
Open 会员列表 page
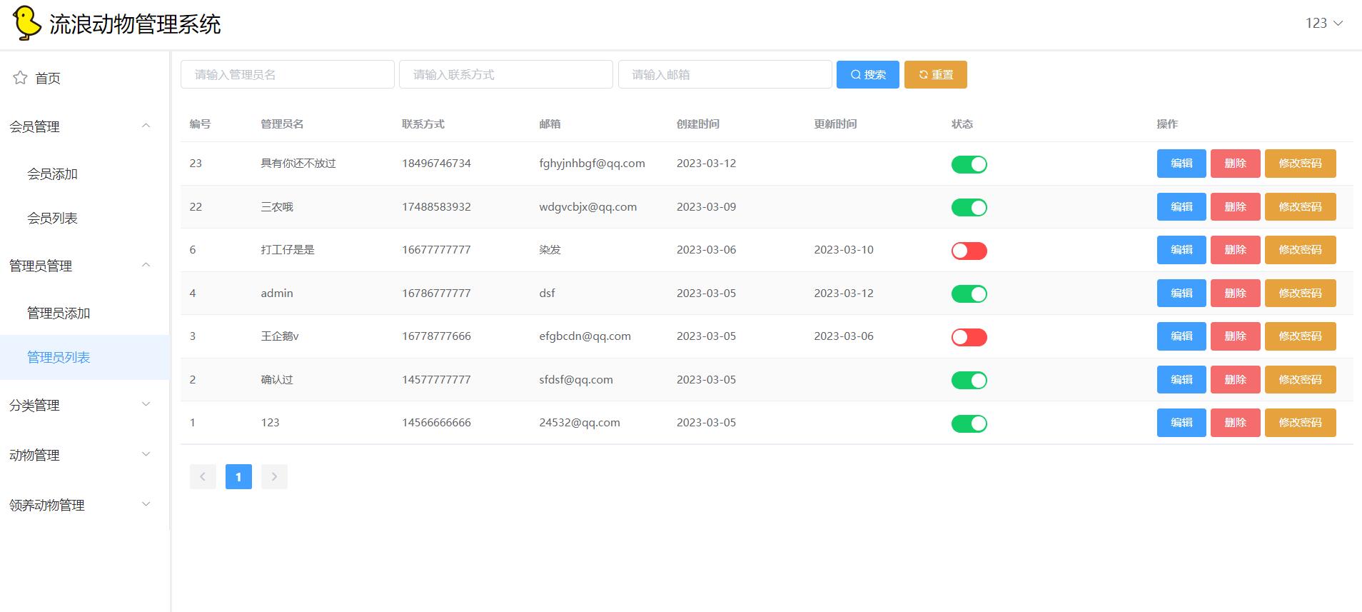84,218
